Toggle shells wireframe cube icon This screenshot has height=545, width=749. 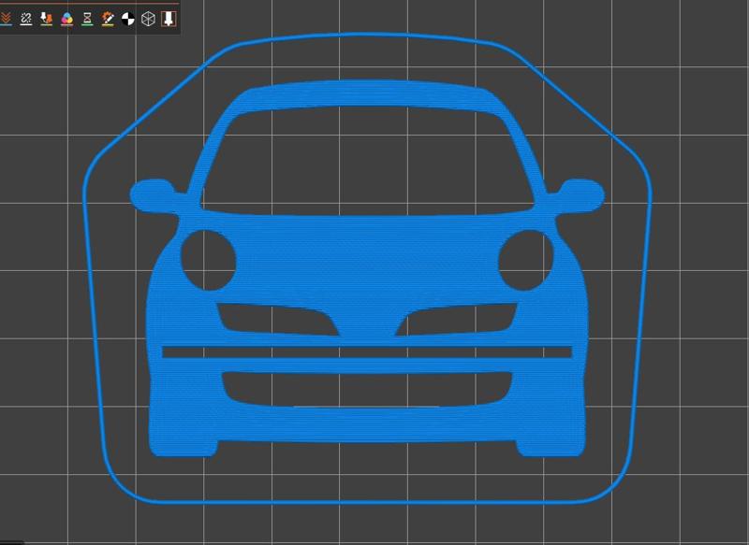[x=148, y=18]
